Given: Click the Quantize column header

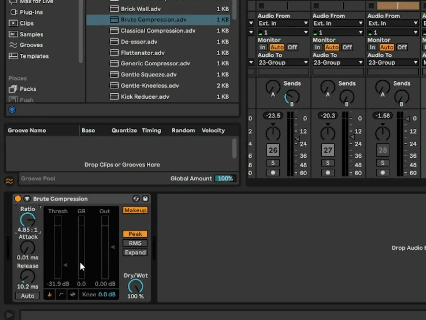Looking at the screenshot, I should 124,130.
